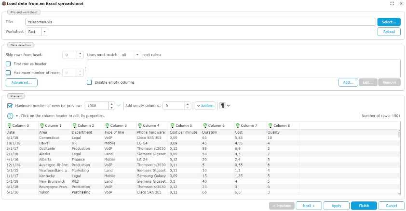Click the pilcrow show-characters icon
Image resolution: width=406 pixels, height=211 pixels.
point(222,106)
